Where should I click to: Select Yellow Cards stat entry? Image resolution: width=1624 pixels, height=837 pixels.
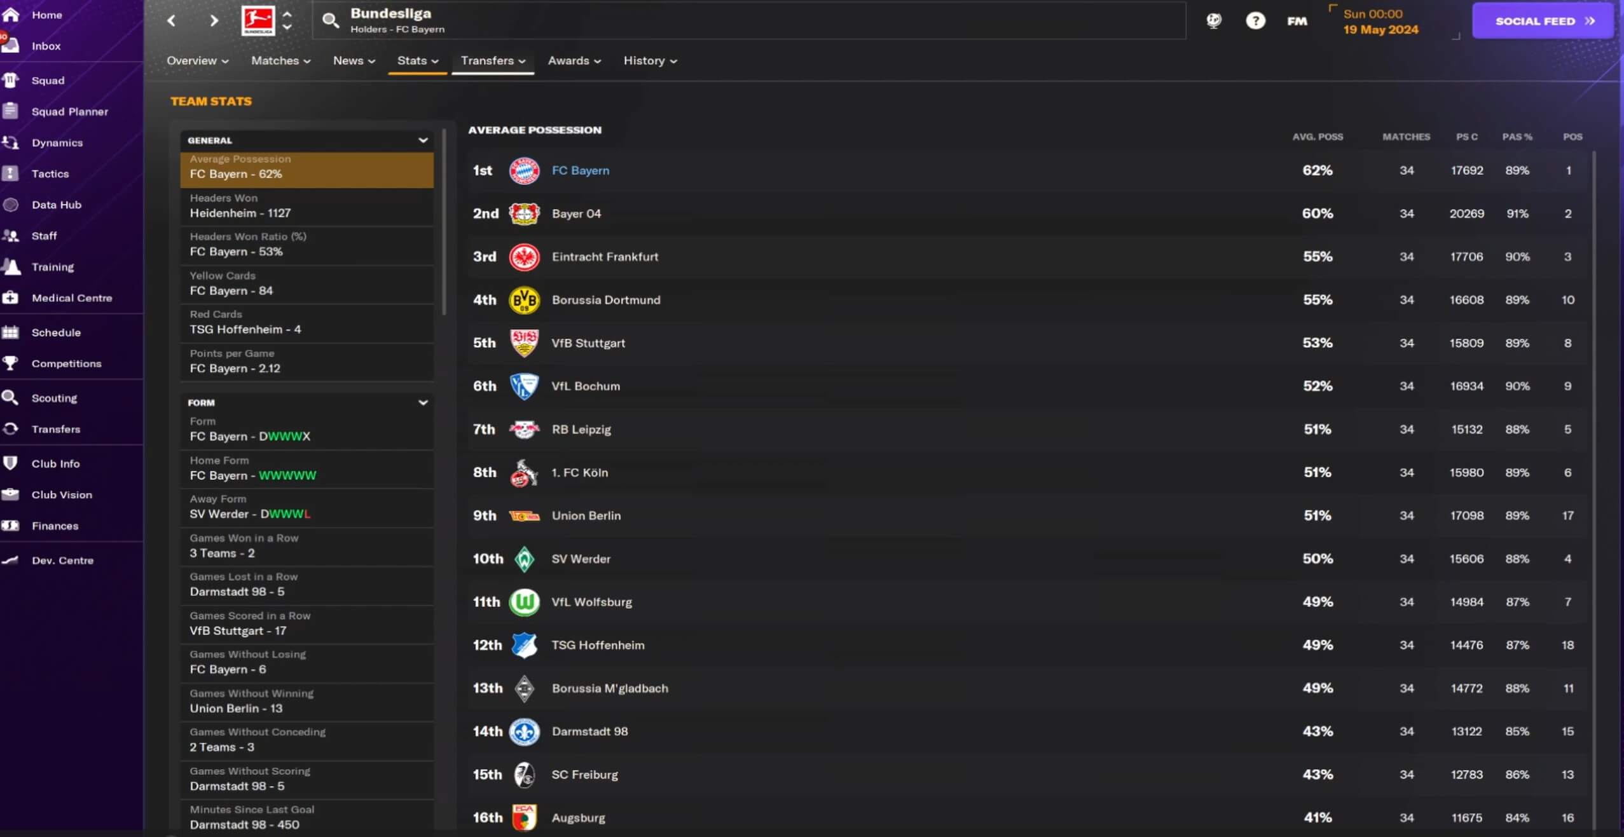click(x=307, y=284)
